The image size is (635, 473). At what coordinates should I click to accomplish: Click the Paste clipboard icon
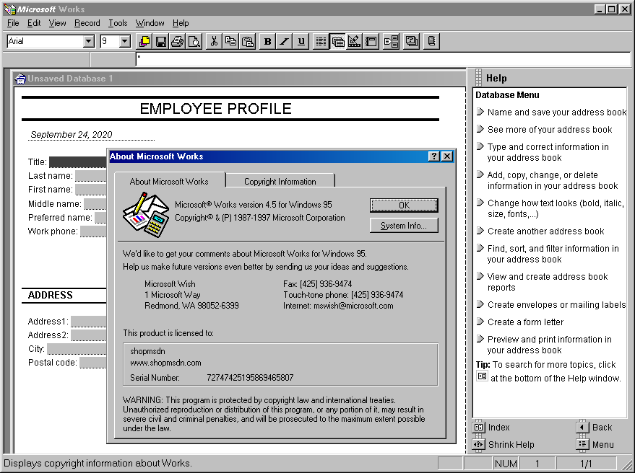click(247, 42)
